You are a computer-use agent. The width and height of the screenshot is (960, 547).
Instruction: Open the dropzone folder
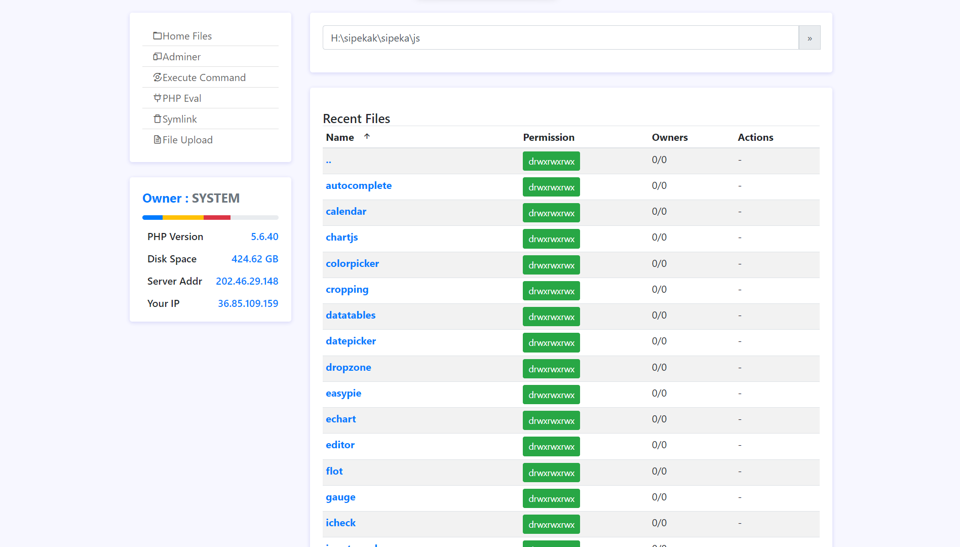click(x=349, y=368)
